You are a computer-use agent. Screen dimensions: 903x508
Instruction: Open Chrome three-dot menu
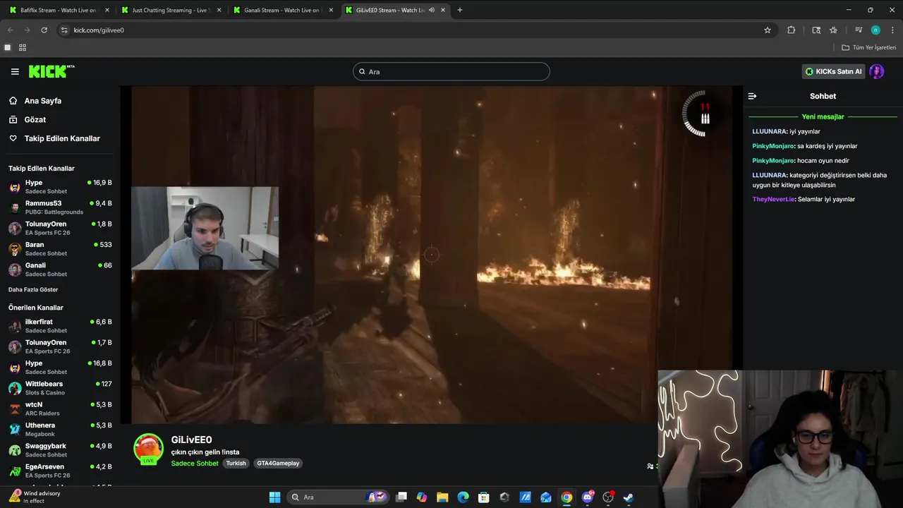(x=892, y=30)
